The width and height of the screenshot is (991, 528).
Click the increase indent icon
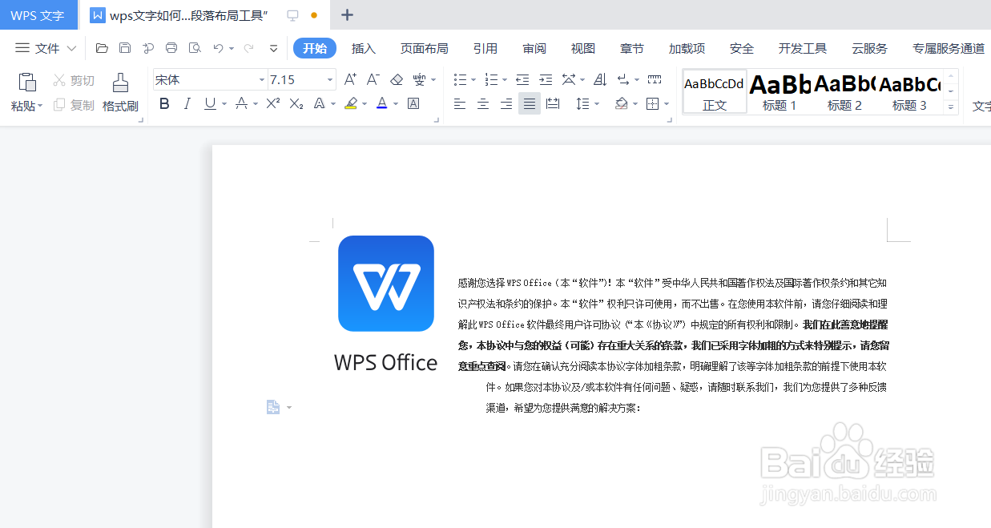546,79
